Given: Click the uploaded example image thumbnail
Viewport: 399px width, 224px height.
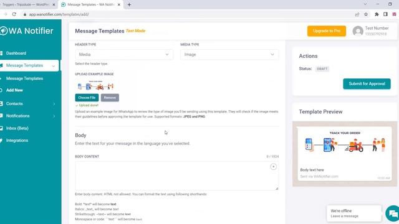Looking at the screenshot, I should (x=95, y=86).
